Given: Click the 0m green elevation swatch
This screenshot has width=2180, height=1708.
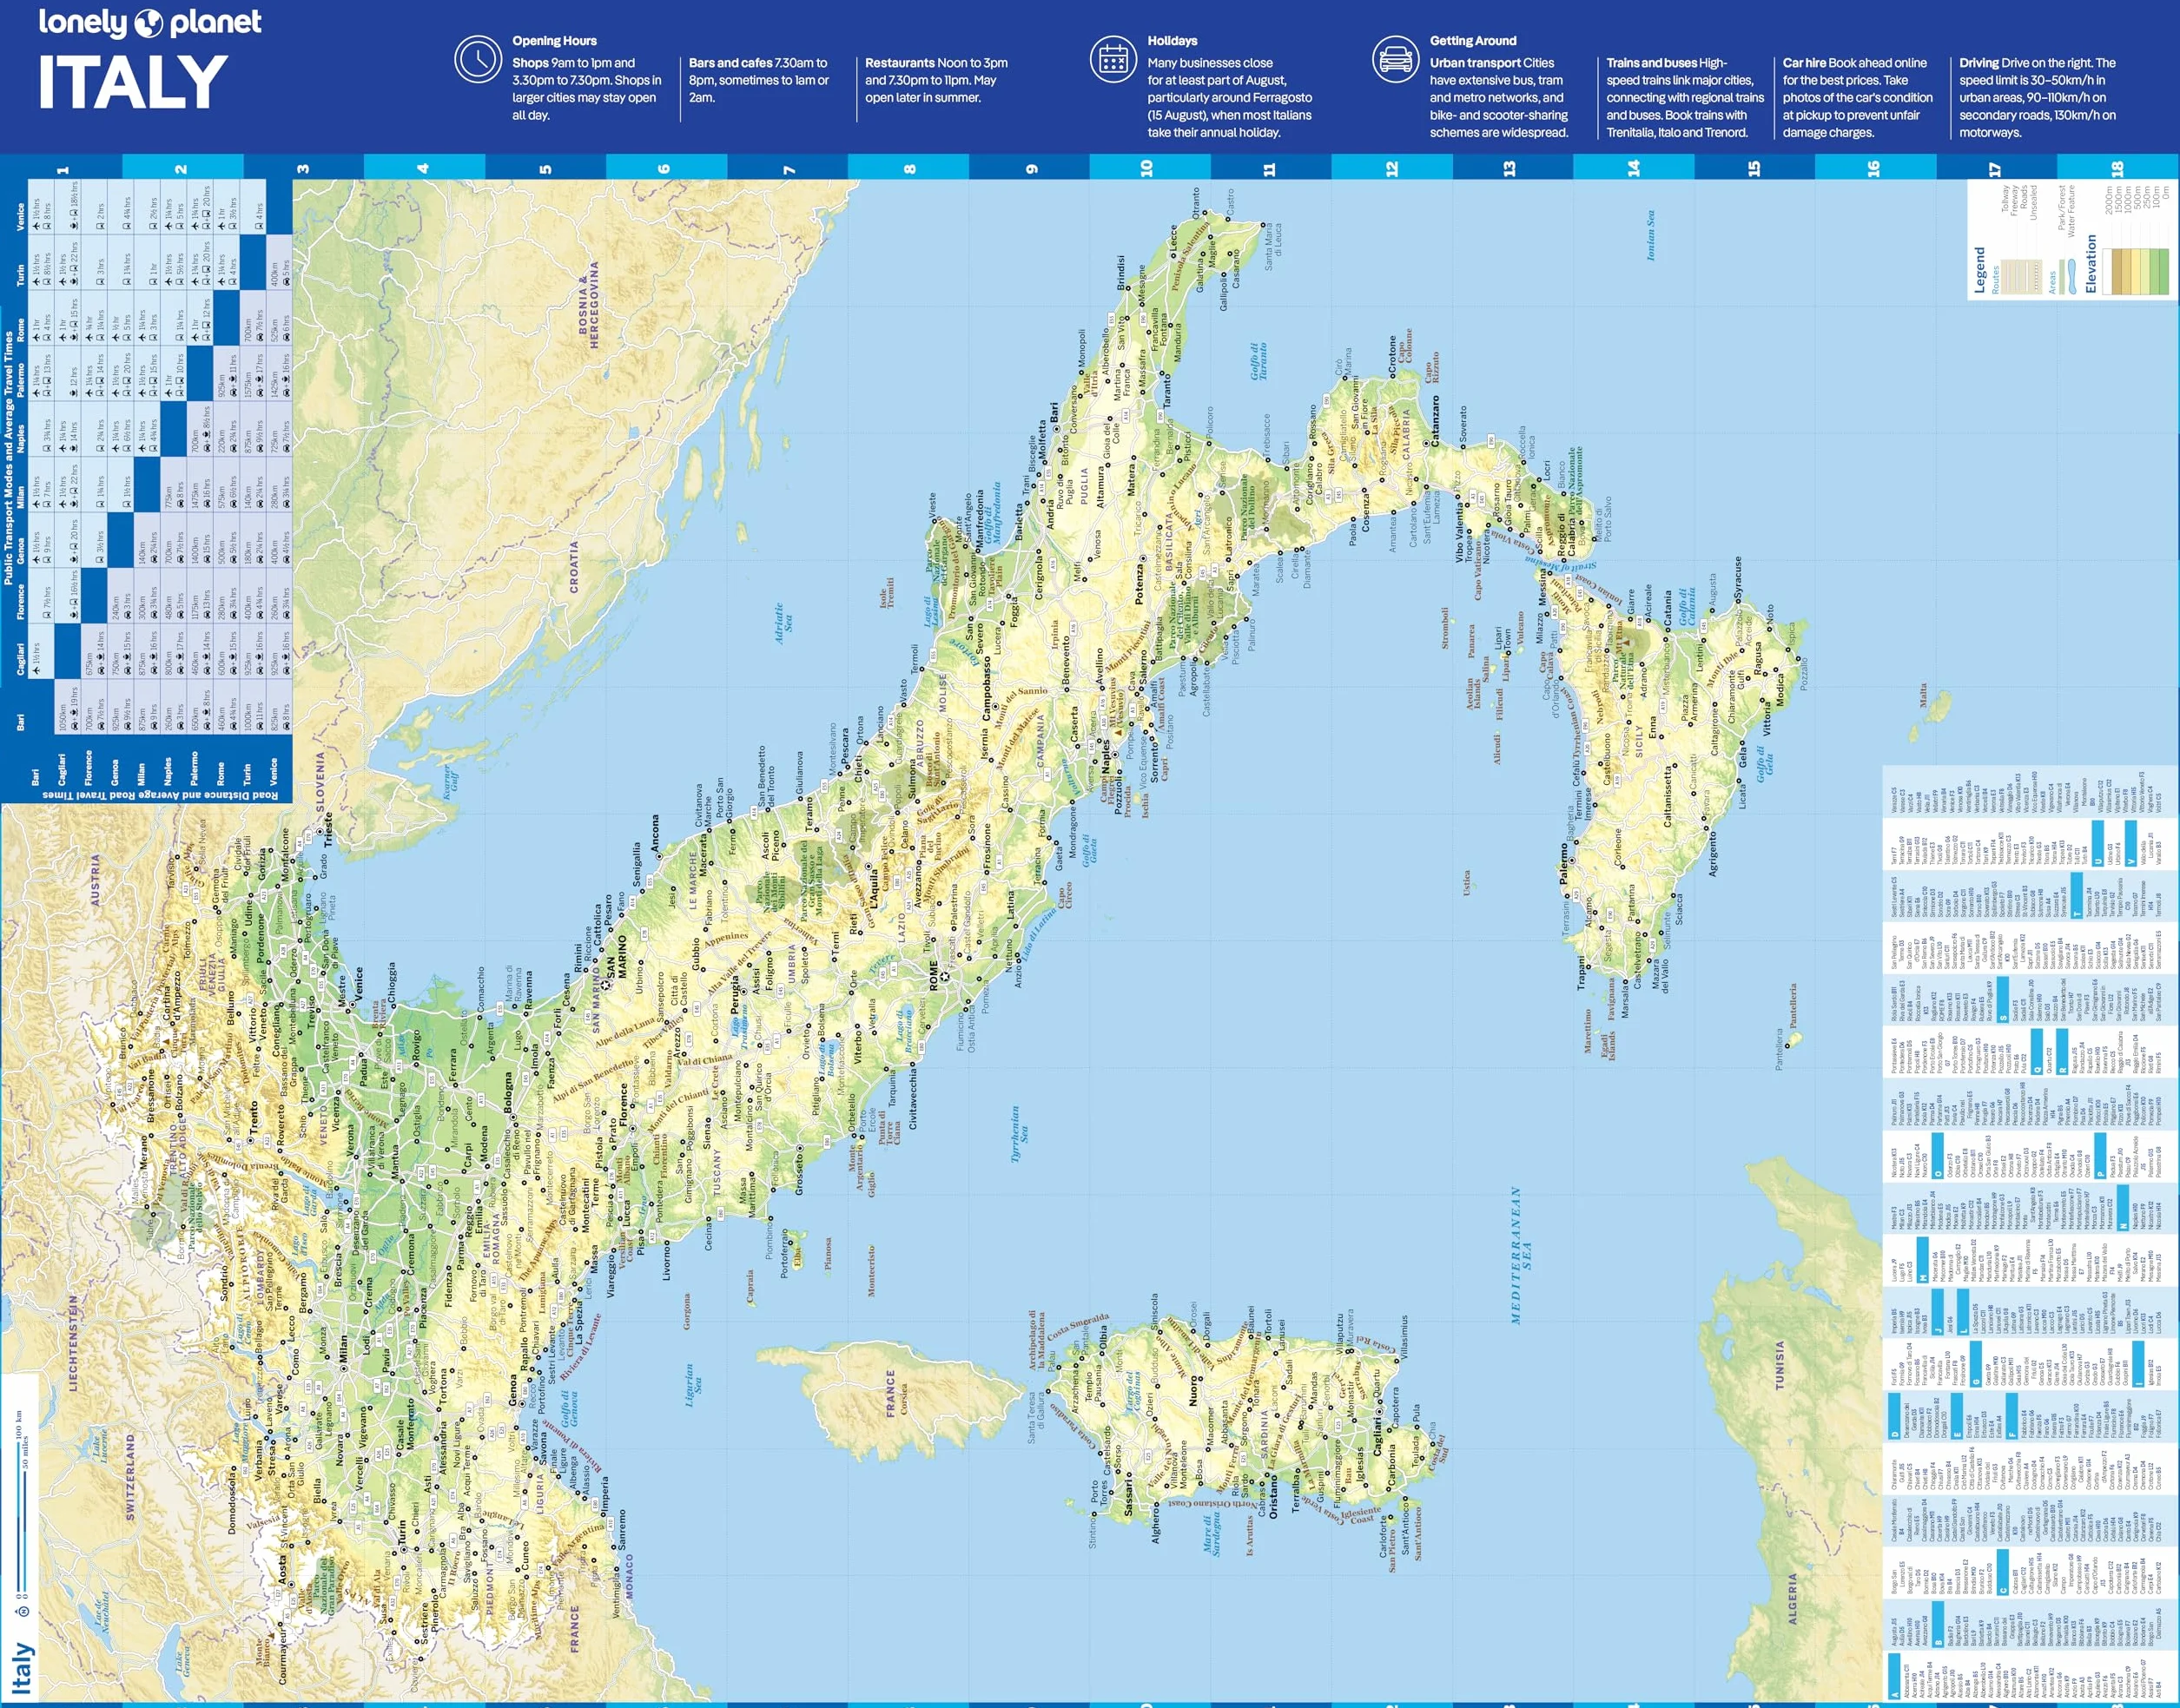Looking at the screenshot, I should [x=2164, y=272].
